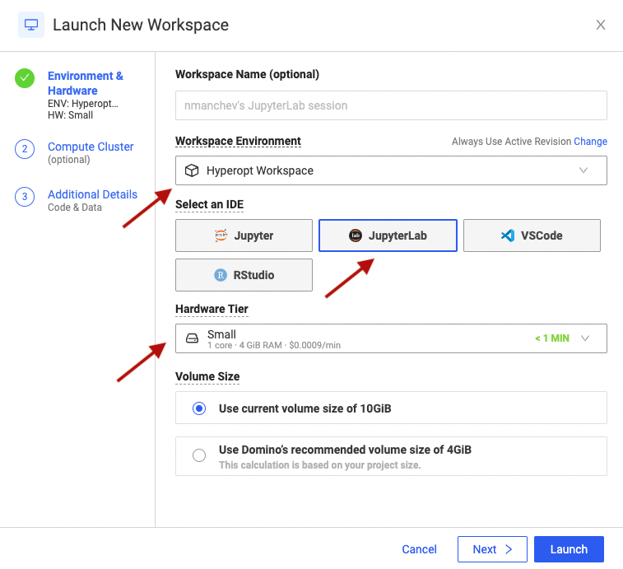Go to Compute Cluster step
The image size is (623, 569).
(91, 147)
